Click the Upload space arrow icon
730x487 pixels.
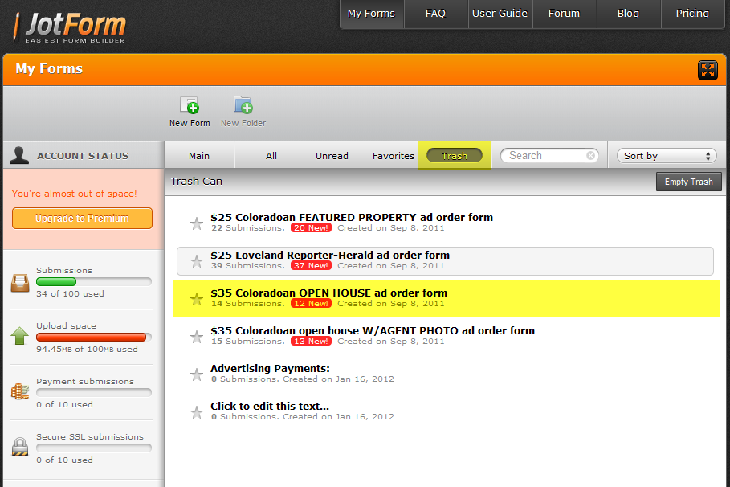click(20, 337)
